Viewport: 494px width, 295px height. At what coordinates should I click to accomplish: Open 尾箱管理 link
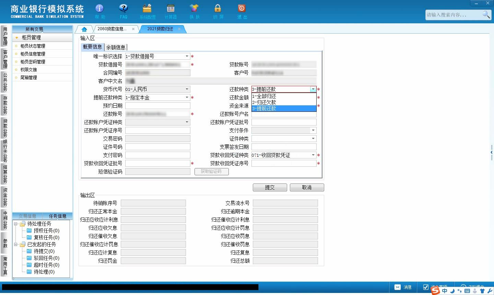(x=28, y=78)
